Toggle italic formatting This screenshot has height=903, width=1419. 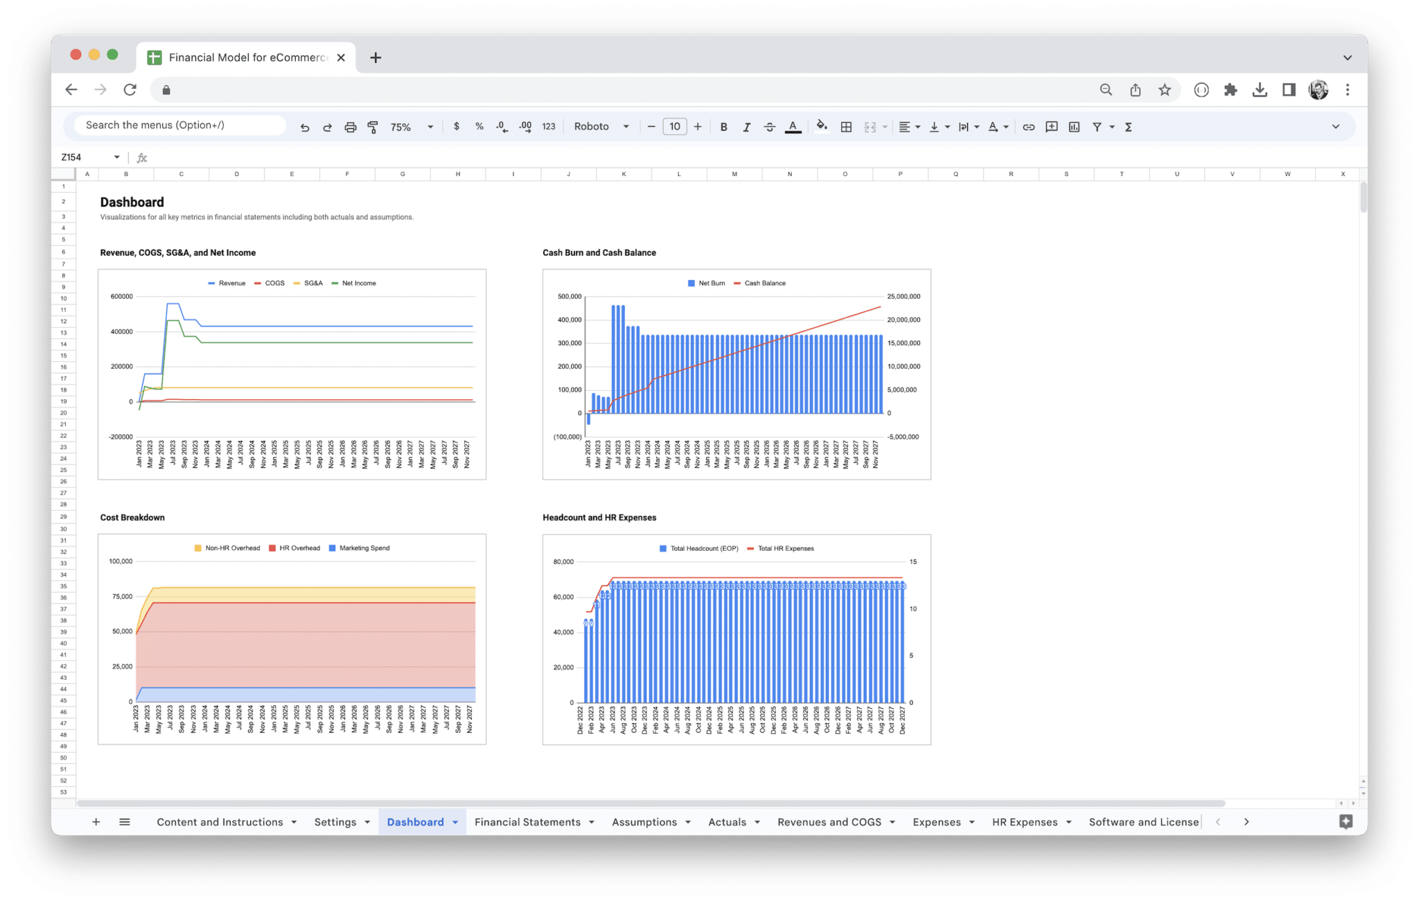pos(747,126)
